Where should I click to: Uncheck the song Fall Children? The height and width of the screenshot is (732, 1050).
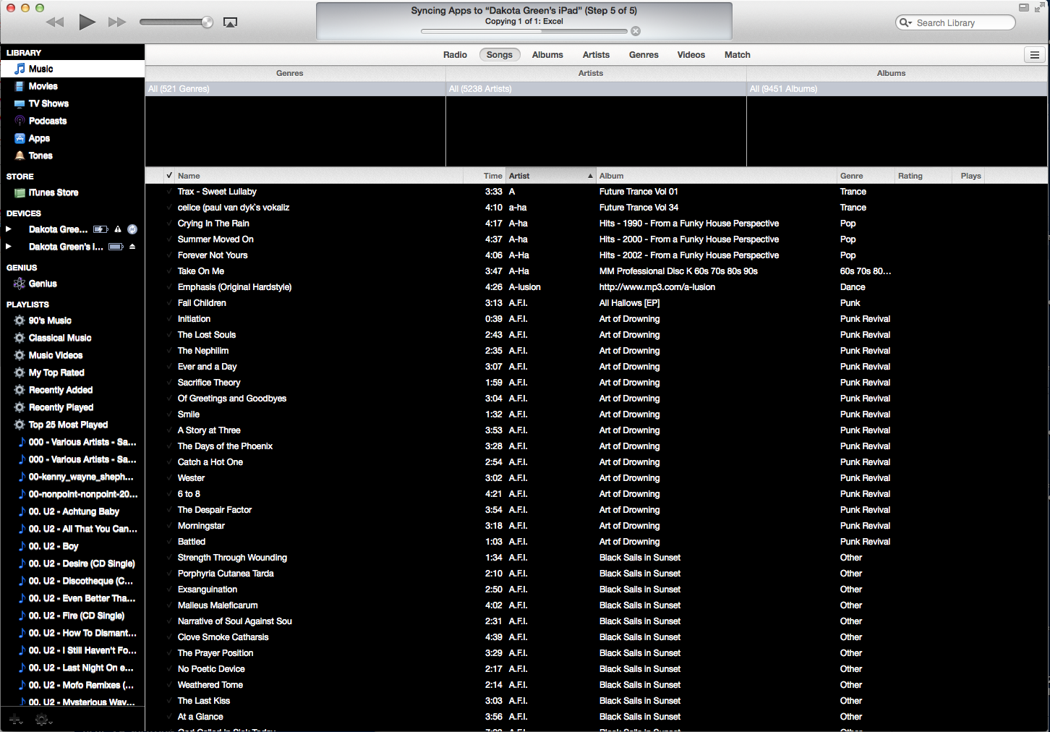tap(169, 303)
